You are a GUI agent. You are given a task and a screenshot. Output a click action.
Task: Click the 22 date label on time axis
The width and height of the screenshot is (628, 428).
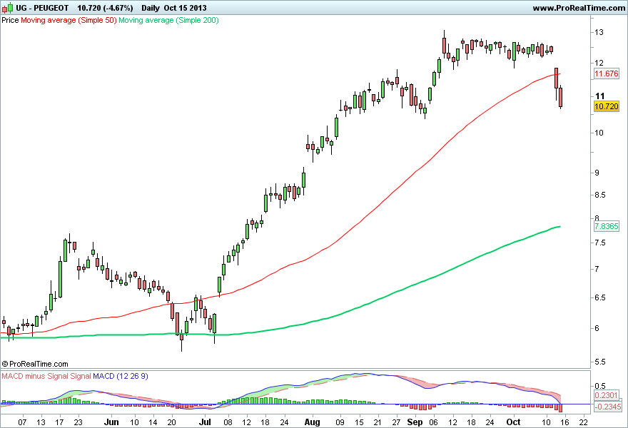(584, 422)
